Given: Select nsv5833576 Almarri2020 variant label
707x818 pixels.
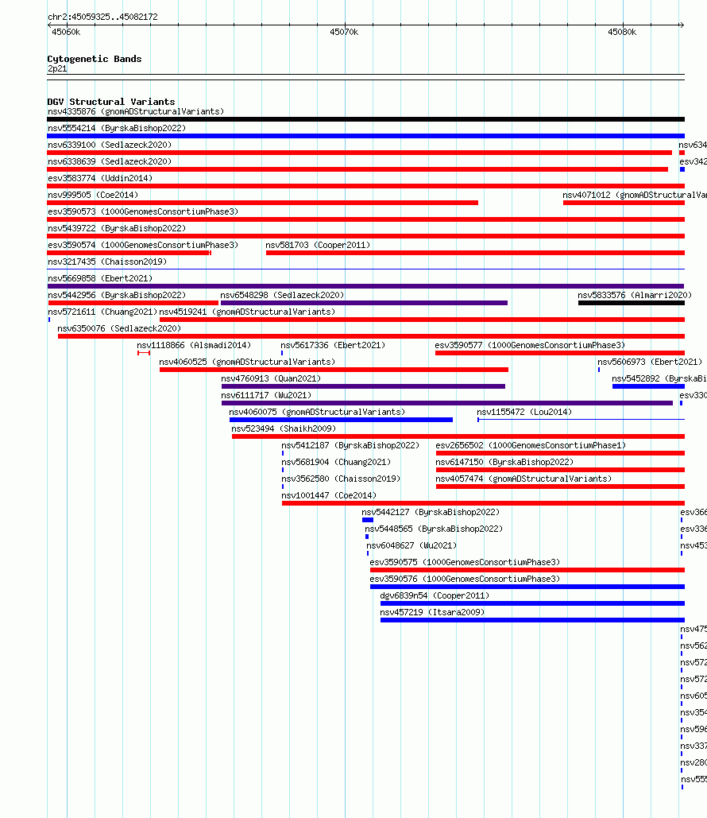Looking at the screenshot, I should (635, 295).
